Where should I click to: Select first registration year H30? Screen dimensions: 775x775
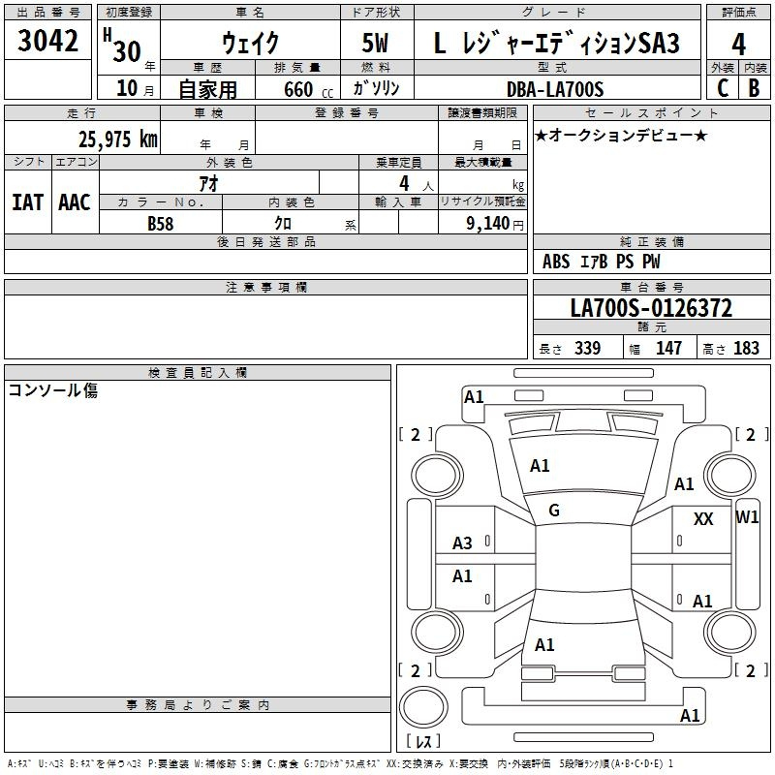pos(123,46)
